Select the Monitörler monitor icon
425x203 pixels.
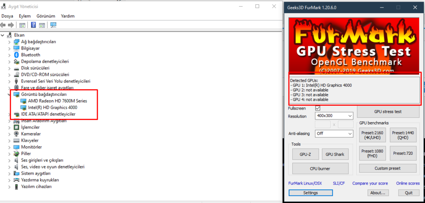pyautogui.click(x=17, y=147)
